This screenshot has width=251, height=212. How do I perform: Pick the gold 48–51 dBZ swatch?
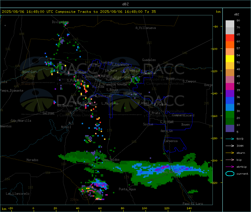pyautogui.click(x=230, y=66)
